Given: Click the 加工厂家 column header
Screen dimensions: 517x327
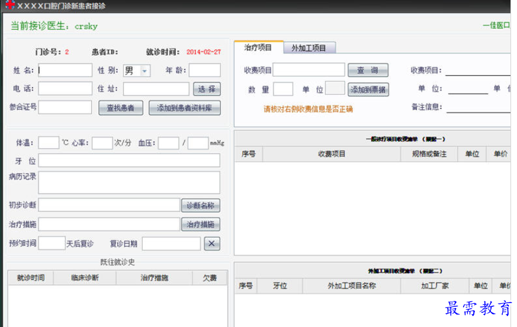Looking at the screenshot, I should coord(435,286).
